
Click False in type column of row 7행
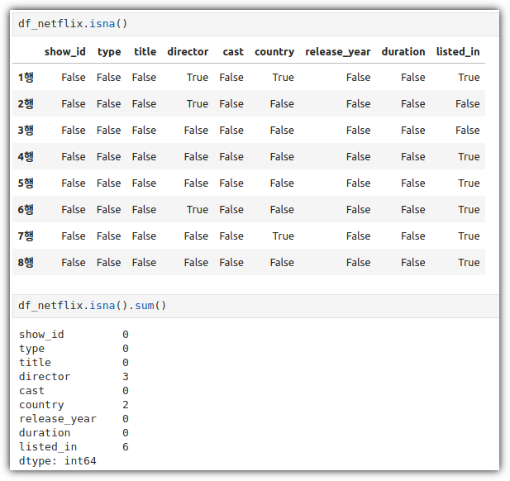[108, 236]
